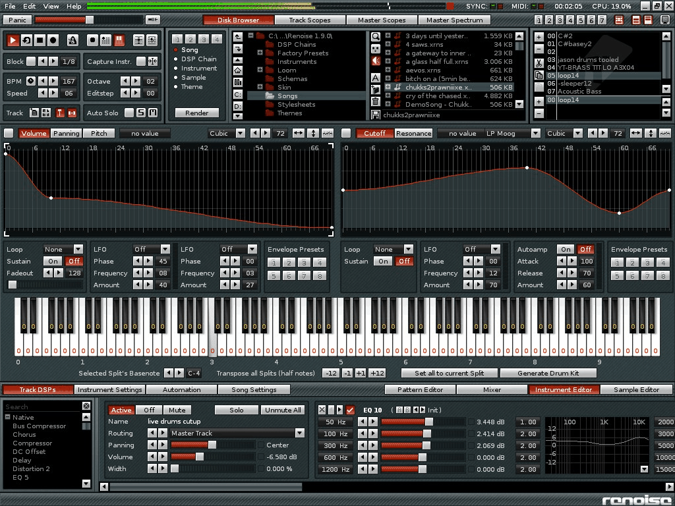Click the scissors cut instrument icon
The height and width of the screenshot is (506, 675).
coord(539,63)
